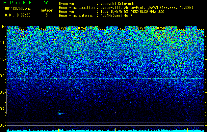Click the 0756 time marker
This screenshot has height=132, width=207.
[121, 28]
